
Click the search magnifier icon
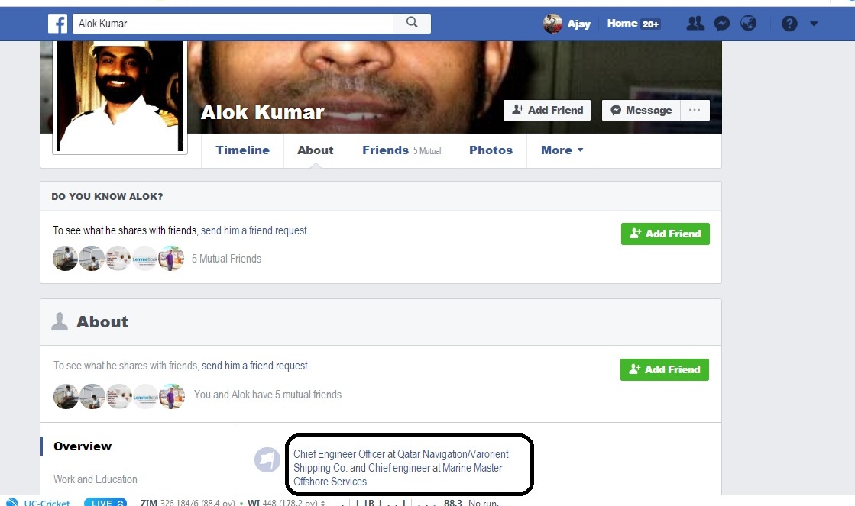pyautogui.click(x=413, y=22)
